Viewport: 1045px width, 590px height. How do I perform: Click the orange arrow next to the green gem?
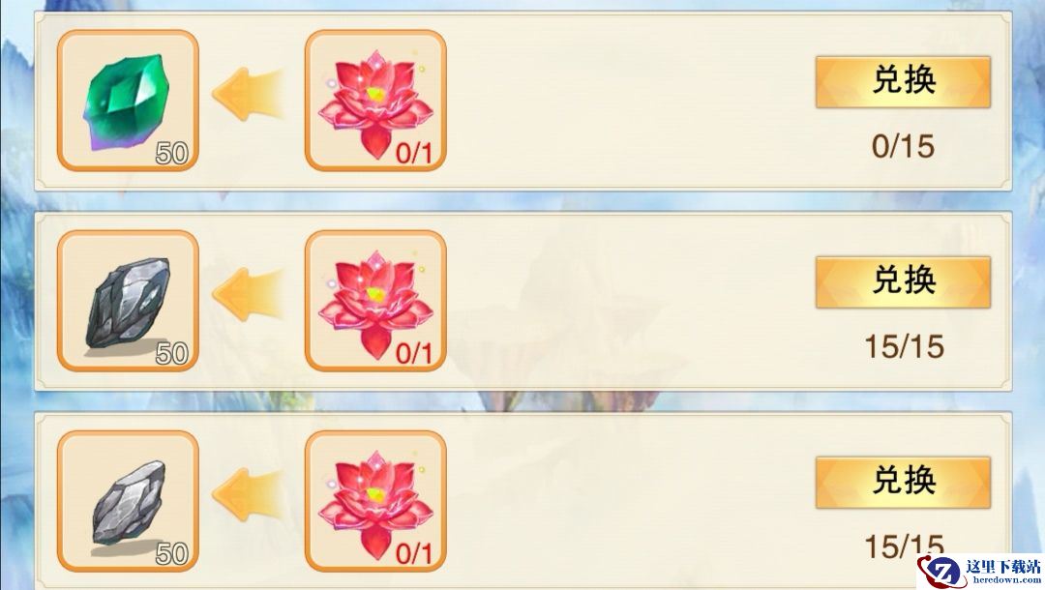tap(247, 94)
